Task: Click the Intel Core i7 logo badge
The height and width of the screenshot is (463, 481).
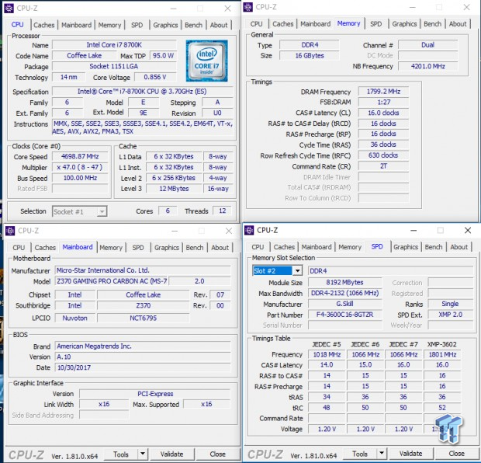Action: [x=207, y=61]
